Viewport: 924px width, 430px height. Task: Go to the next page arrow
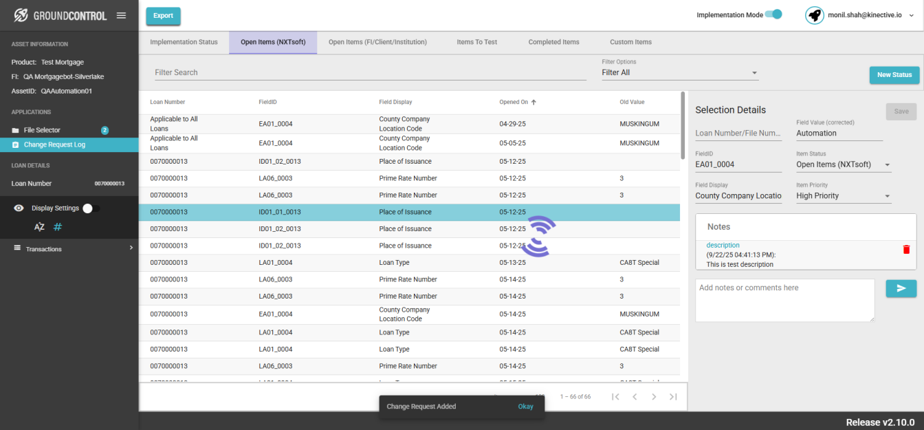click(x=654, y=396)
